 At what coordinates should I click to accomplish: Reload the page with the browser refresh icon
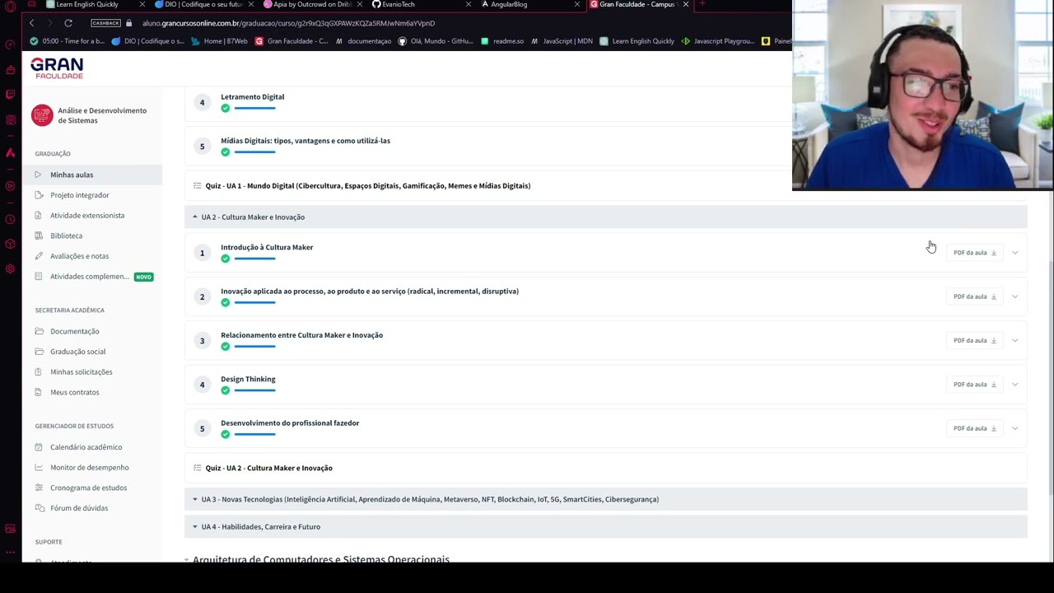coord(68,23)
